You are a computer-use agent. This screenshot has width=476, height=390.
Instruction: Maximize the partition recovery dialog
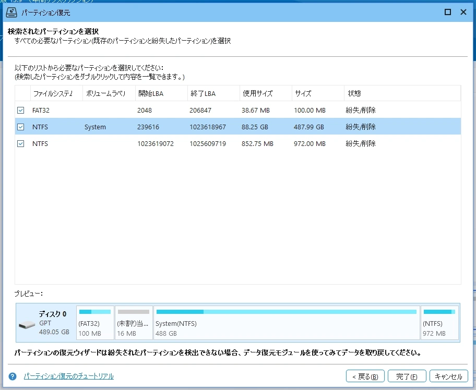tap(447, 12)
